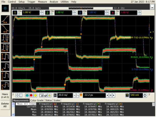Image resolution: width=156 pixels, height=117 pixels.
Task: Open channel 2 setup via green 2 button
Action: tap(47, 13)
